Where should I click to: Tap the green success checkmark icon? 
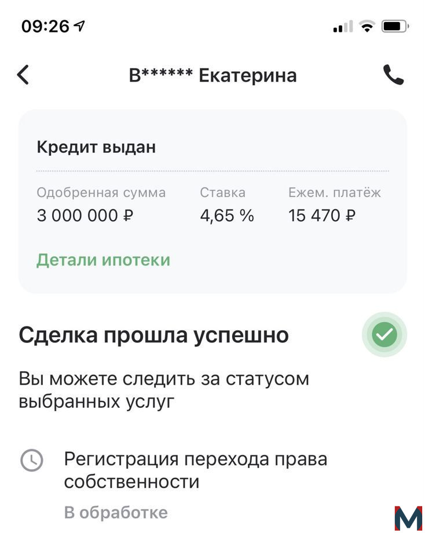pos(384,334)
